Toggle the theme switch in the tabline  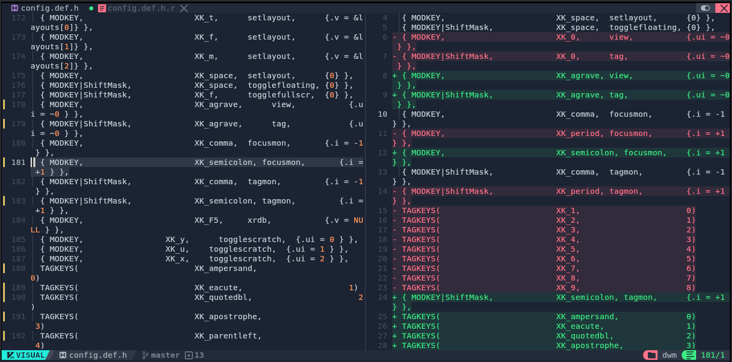705,8
